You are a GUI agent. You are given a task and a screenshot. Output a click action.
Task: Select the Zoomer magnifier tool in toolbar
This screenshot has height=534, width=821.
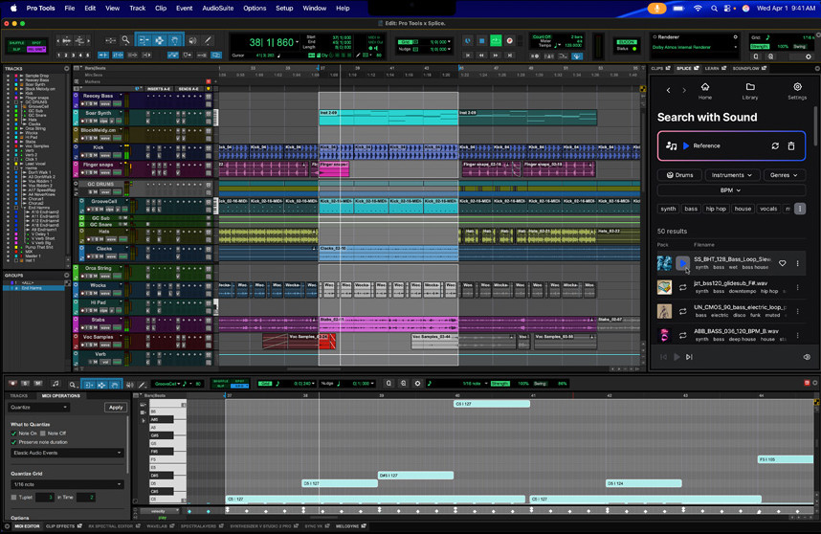point(125,40)
